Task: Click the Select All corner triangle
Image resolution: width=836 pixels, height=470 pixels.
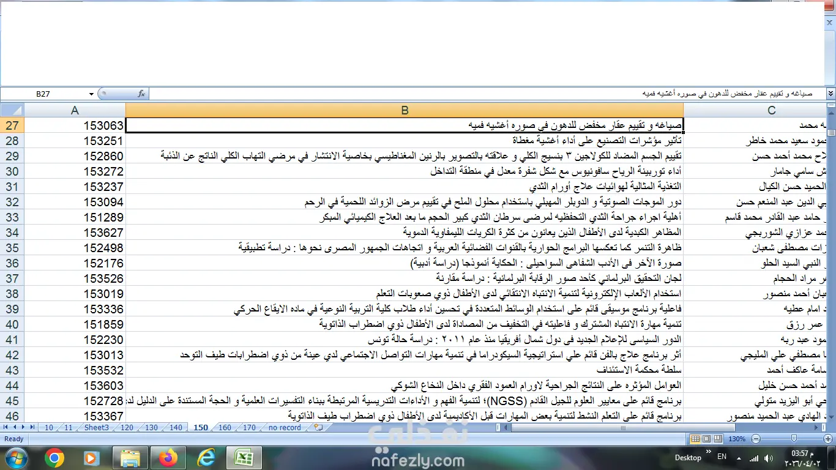Action: (x=12, y=110)
